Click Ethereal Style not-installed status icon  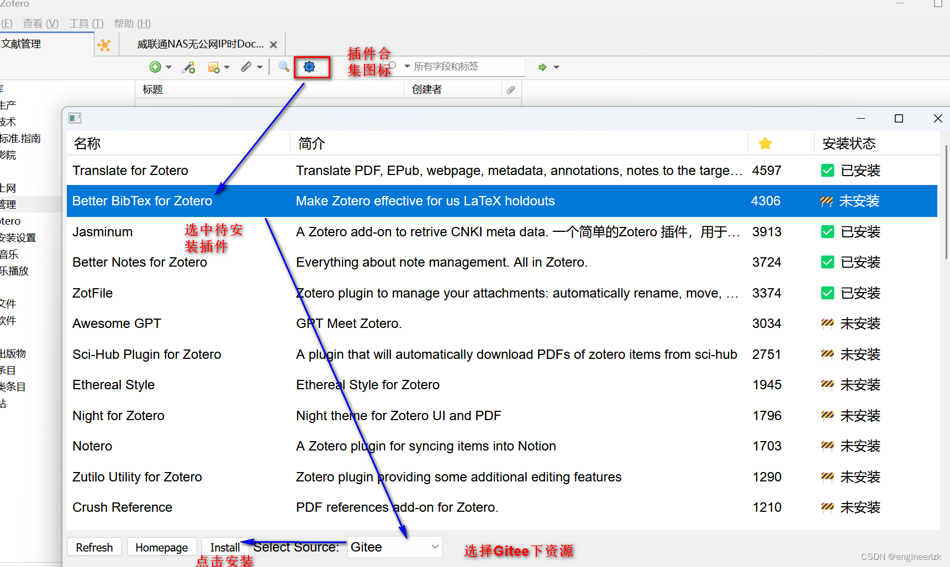(x=827, y=385)
